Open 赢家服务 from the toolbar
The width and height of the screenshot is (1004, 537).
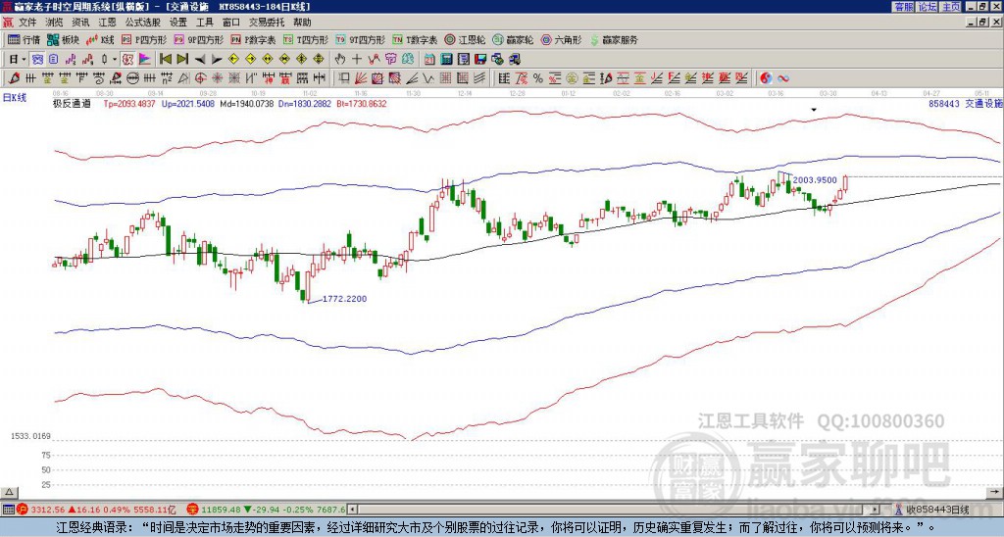click(x=614, y=39)
